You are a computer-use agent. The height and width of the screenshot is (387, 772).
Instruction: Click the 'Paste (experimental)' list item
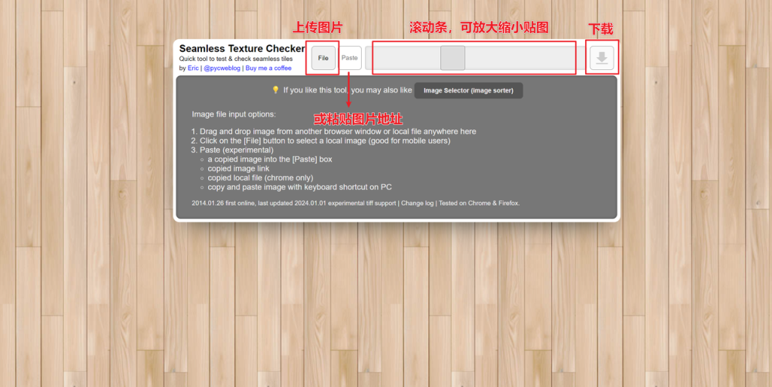coord(236,150)
